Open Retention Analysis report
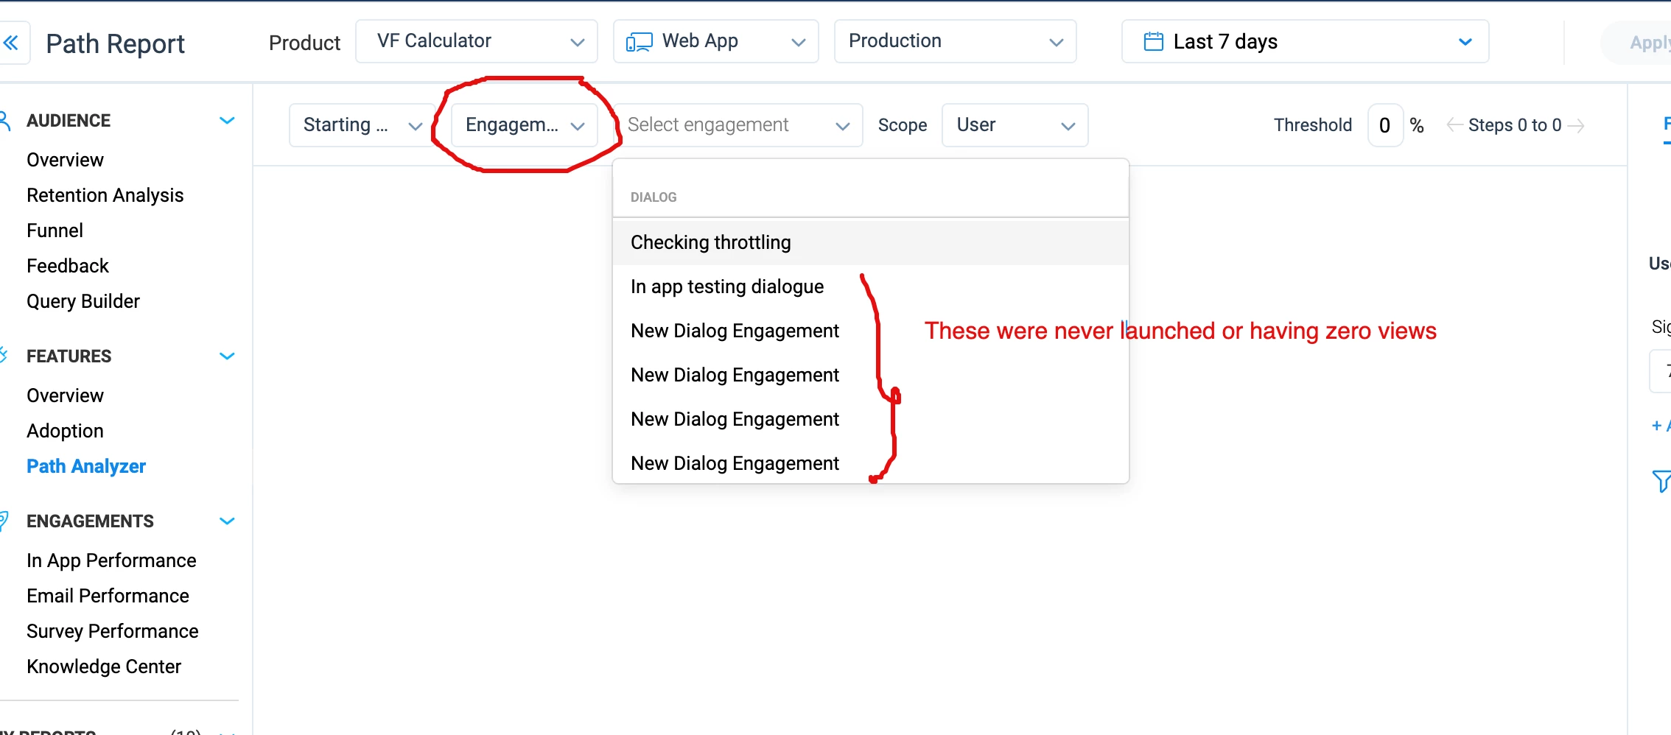 pyautogui.click(x=105, y=195)
